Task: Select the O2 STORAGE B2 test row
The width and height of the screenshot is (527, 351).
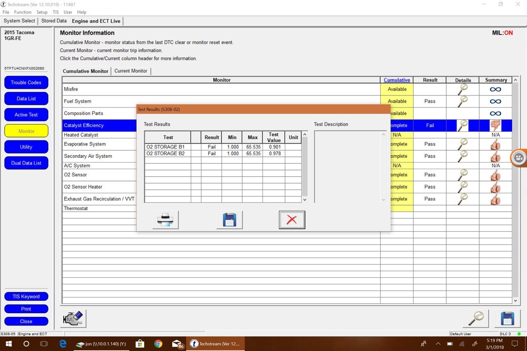Action: 223,153
